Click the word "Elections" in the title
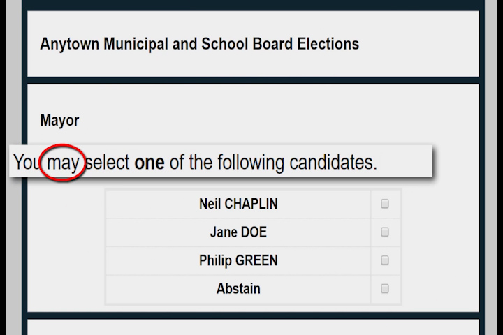The height and width of the screenshot is (335, 503). tap(327, 44)
